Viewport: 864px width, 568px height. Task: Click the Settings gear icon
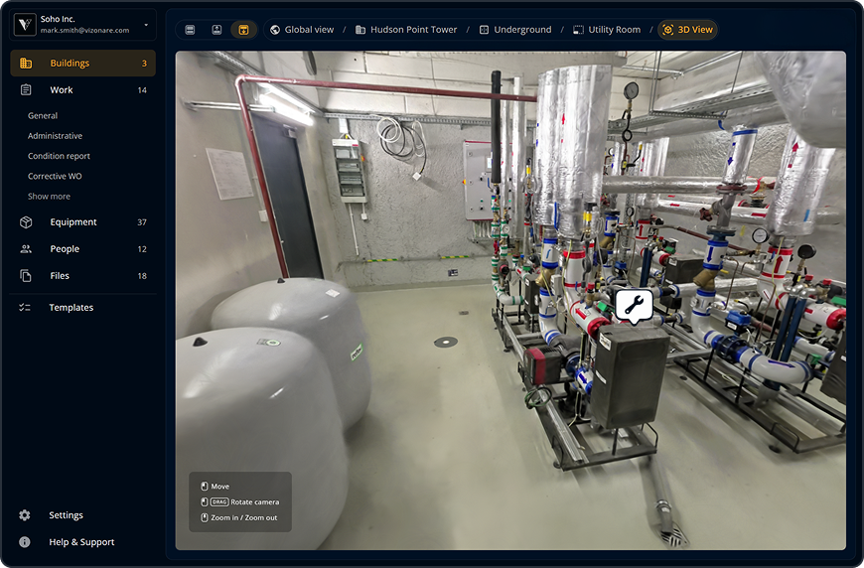tap(25, 515)
